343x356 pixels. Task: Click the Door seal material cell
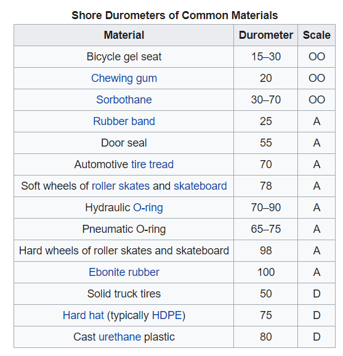coord(124,143)
